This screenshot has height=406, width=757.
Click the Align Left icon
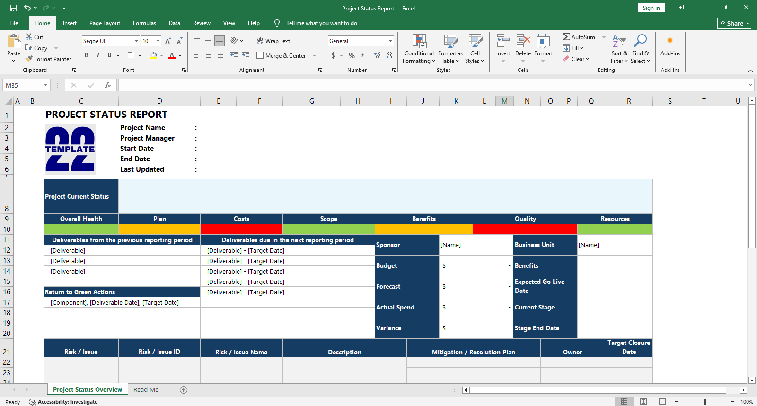197,55
